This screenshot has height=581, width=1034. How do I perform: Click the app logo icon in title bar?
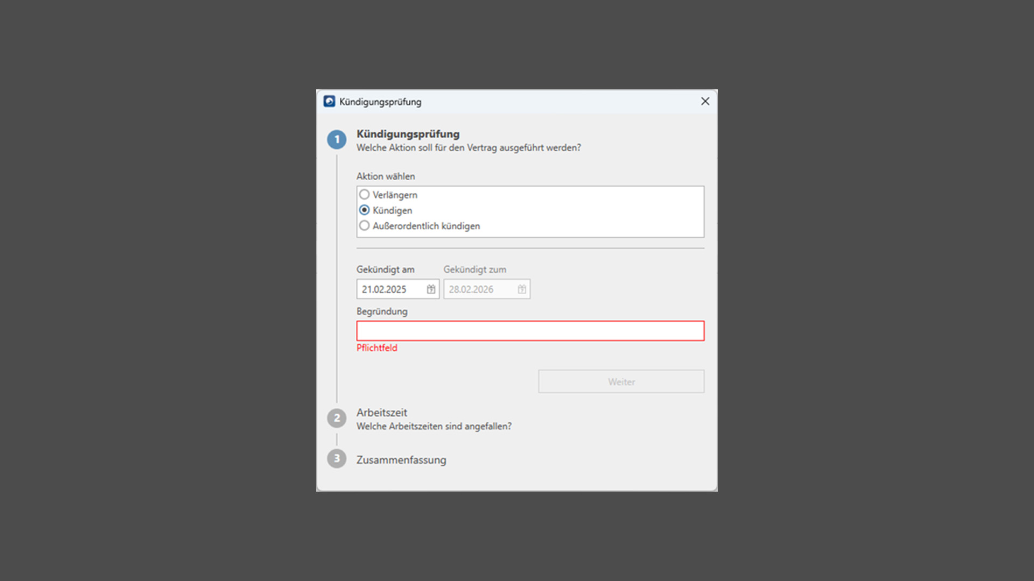coord(329,102)
